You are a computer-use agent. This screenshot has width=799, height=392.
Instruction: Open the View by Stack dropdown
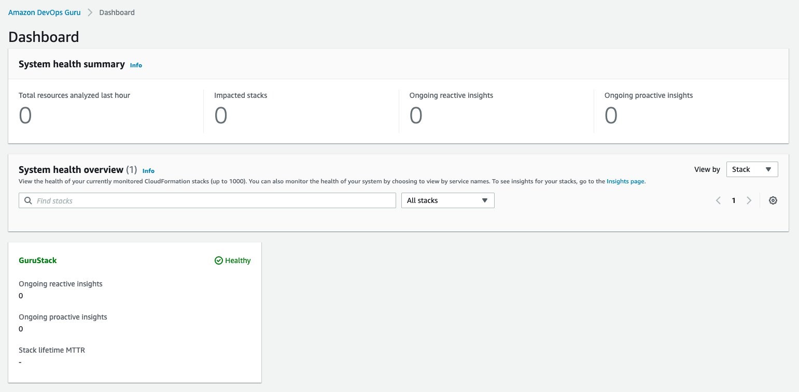tap(752, 169)
